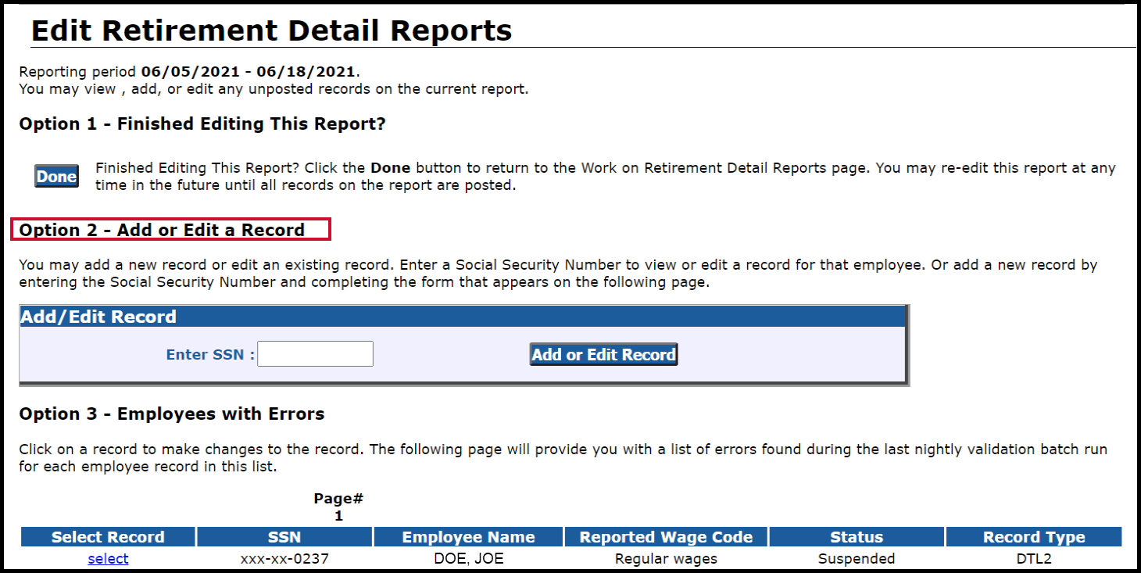This screenshot has width=1141, height=573.
Task: Click the Record Type column header
Action: click(1033, 536)
